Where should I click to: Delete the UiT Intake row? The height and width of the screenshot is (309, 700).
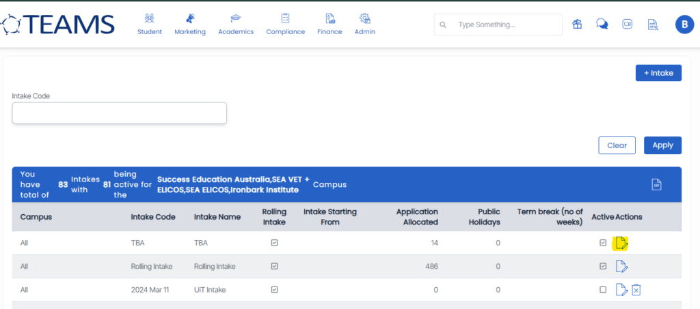636,290
